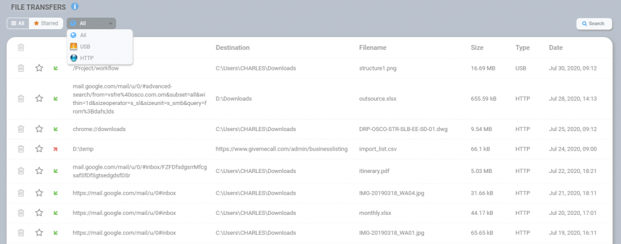Open the transfer type All dropdown

point(92,24)
